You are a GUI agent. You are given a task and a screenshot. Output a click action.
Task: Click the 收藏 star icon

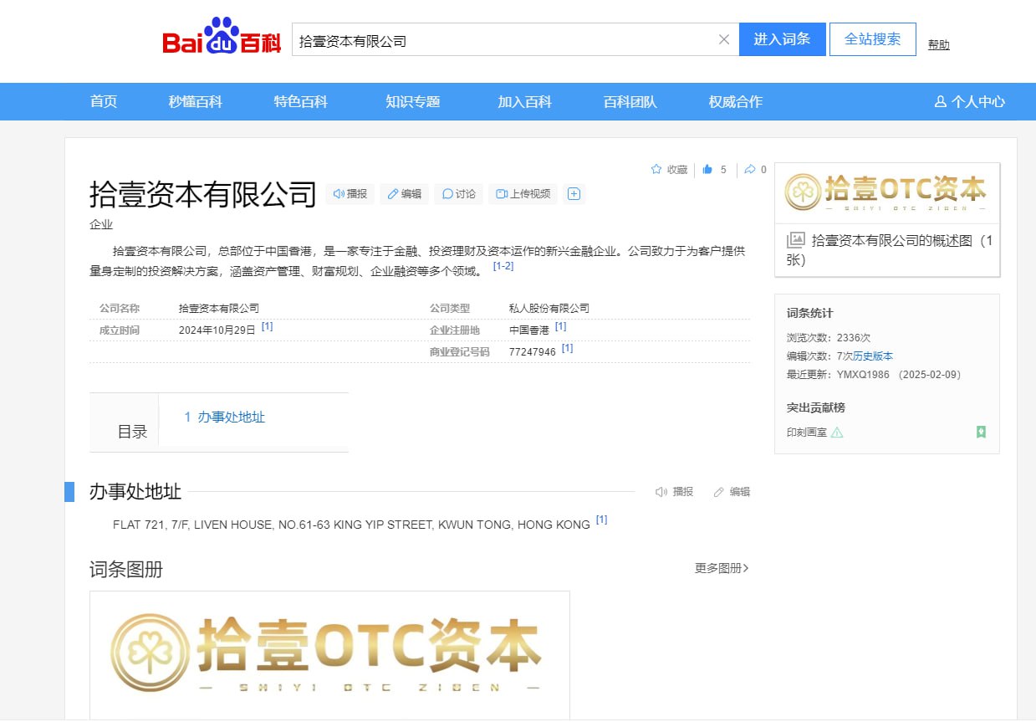(x=656, y=170)
